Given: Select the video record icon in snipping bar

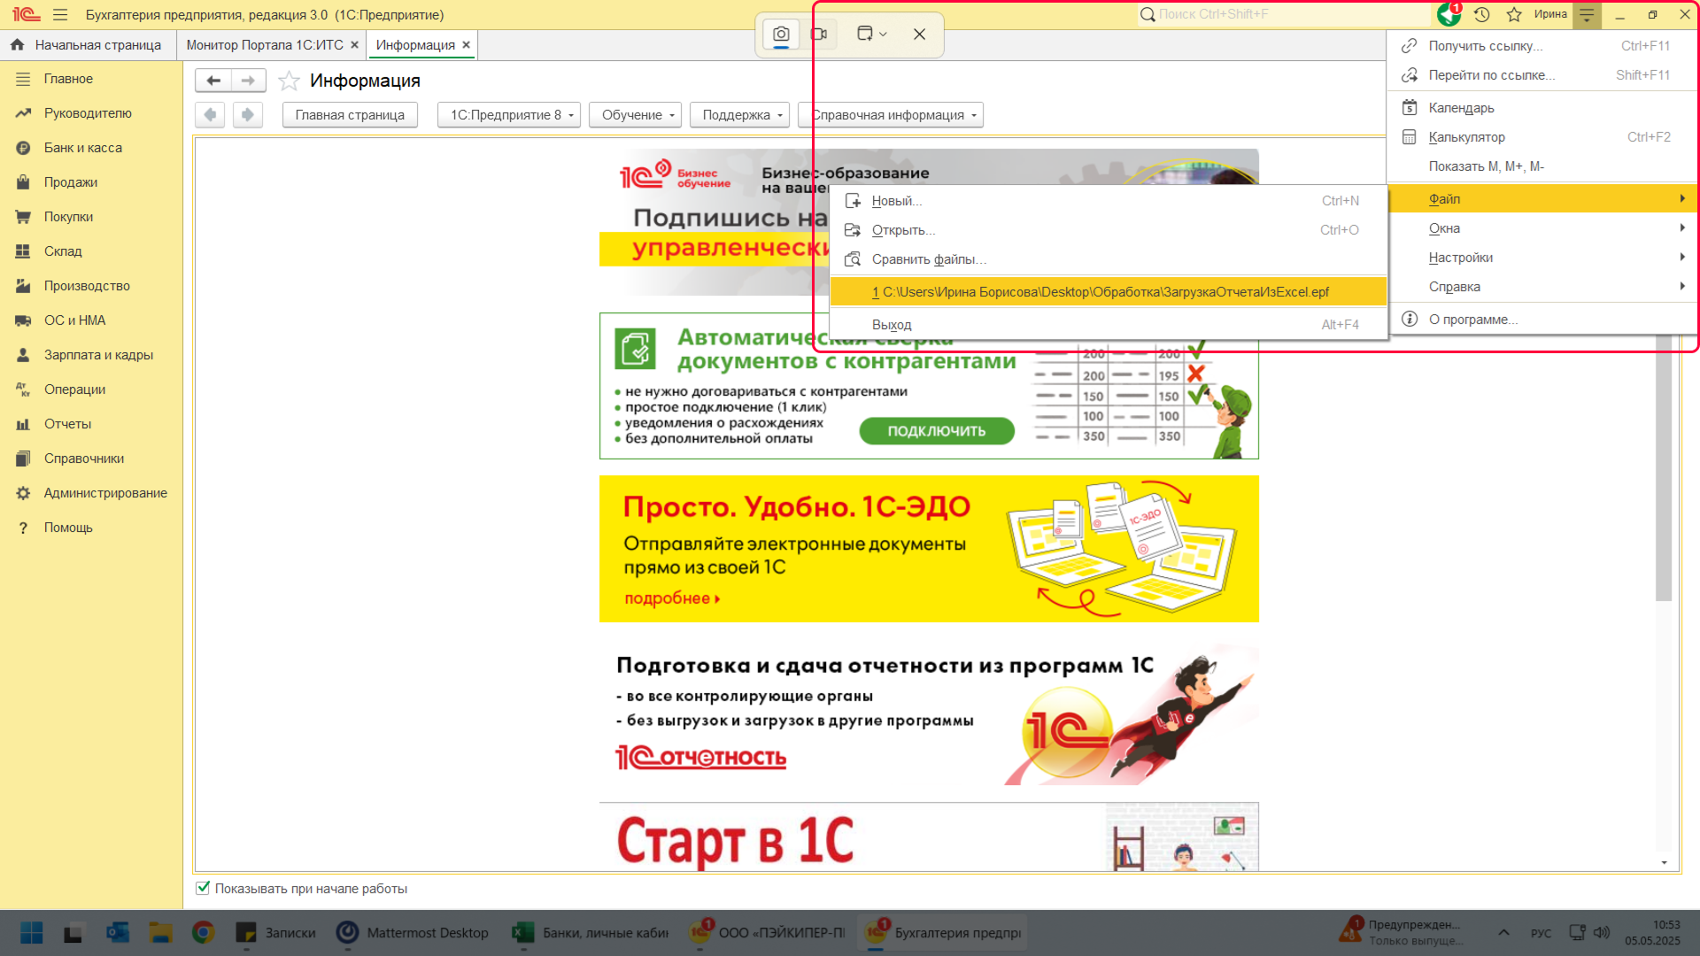Looking at the screenshot, I should (x=820, y=35).
